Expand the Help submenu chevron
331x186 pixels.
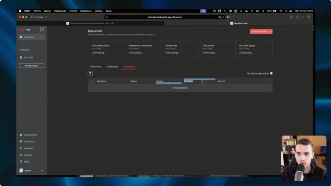41,162
